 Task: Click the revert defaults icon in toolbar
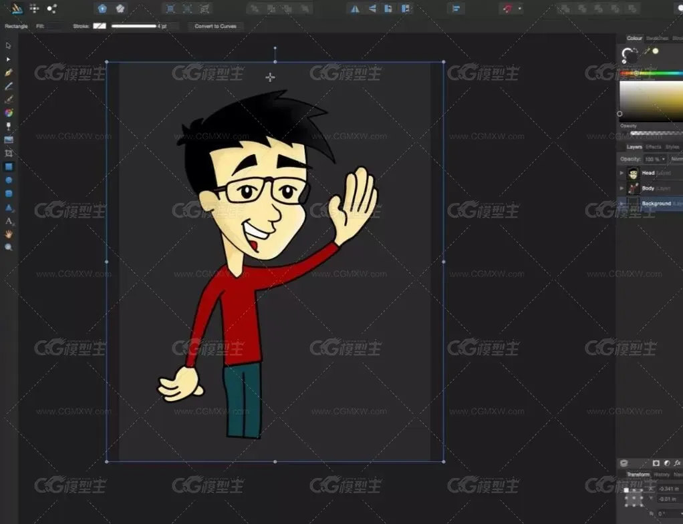pyautogui.click(x=120, y=8)
